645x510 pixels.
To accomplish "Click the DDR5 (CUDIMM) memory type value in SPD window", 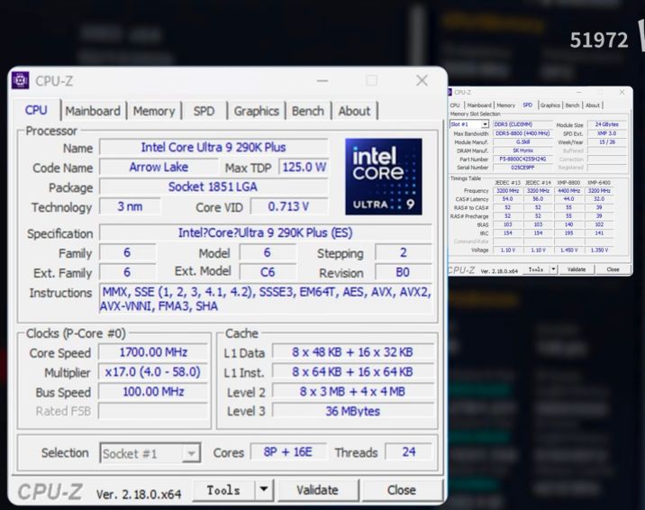I will (522, 124).
